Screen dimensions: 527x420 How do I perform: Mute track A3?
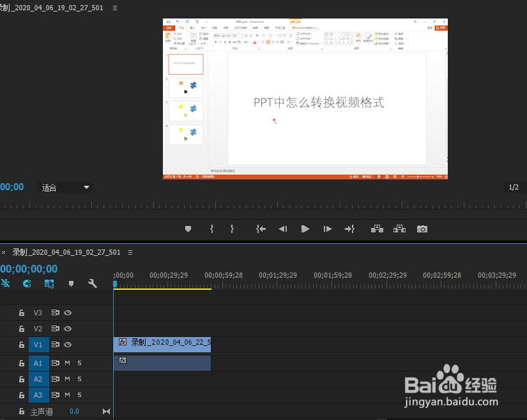coord(67,395)
